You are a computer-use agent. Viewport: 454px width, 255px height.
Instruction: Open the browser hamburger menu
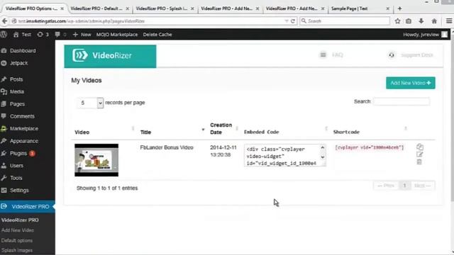[x=449, y=21]
